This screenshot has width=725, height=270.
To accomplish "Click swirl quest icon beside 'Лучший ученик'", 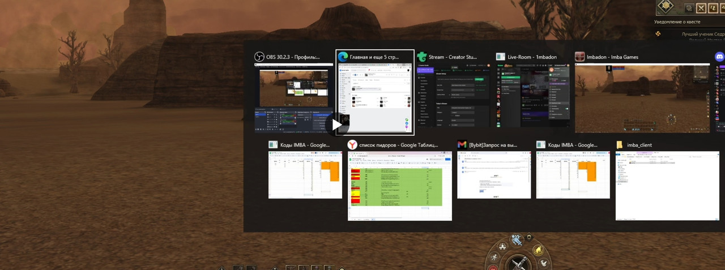I will (658, 35).
